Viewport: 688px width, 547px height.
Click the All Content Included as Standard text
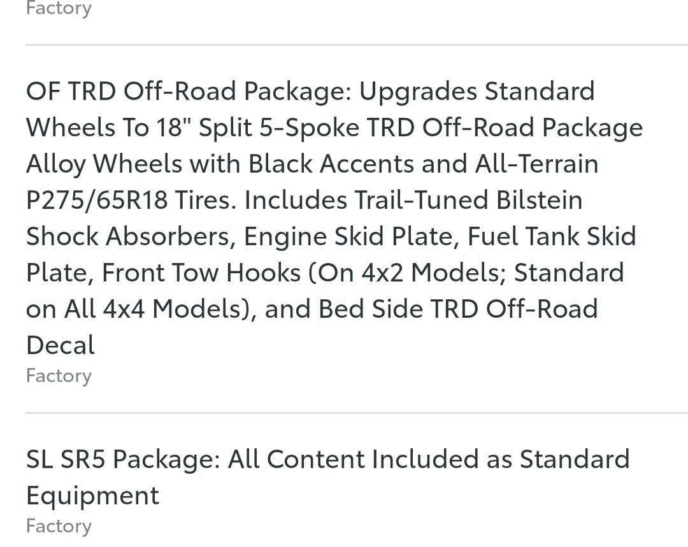coord(429,459)
